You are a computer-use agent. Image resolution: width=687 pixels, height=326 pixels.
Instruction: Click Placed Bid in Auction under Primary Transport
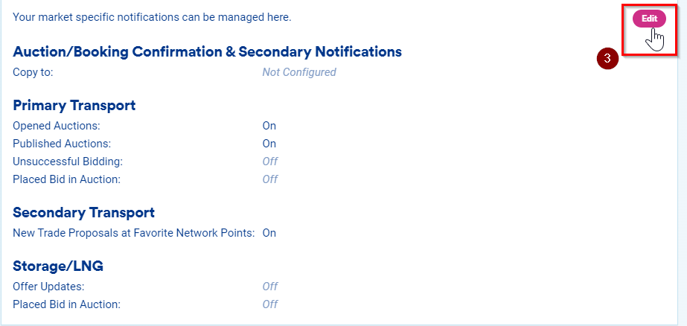(66, 179)
